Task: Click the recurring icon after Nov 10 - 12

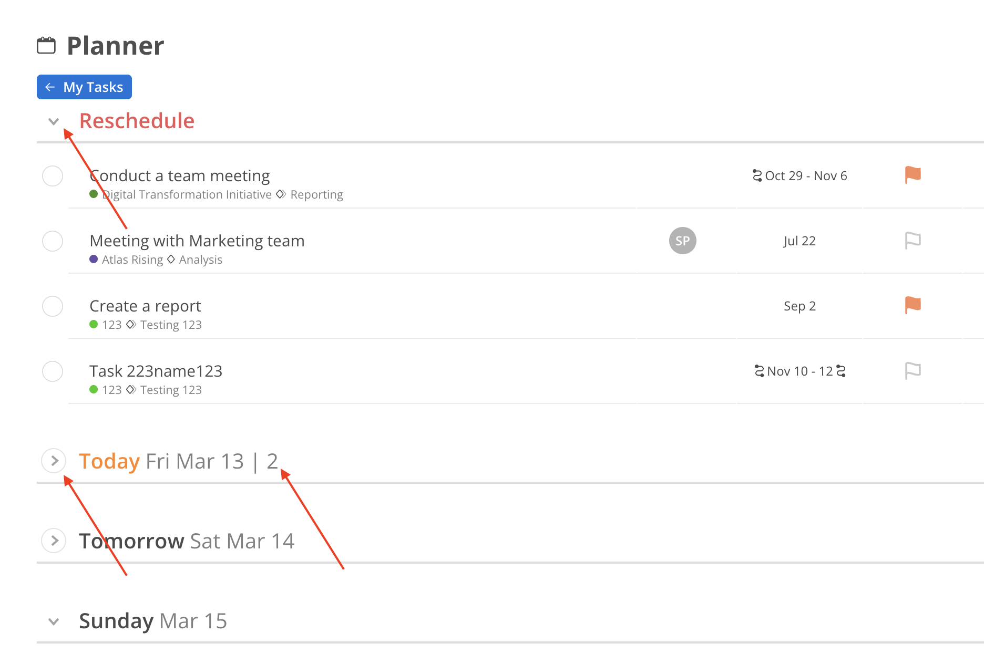Action: click(841, 371)
